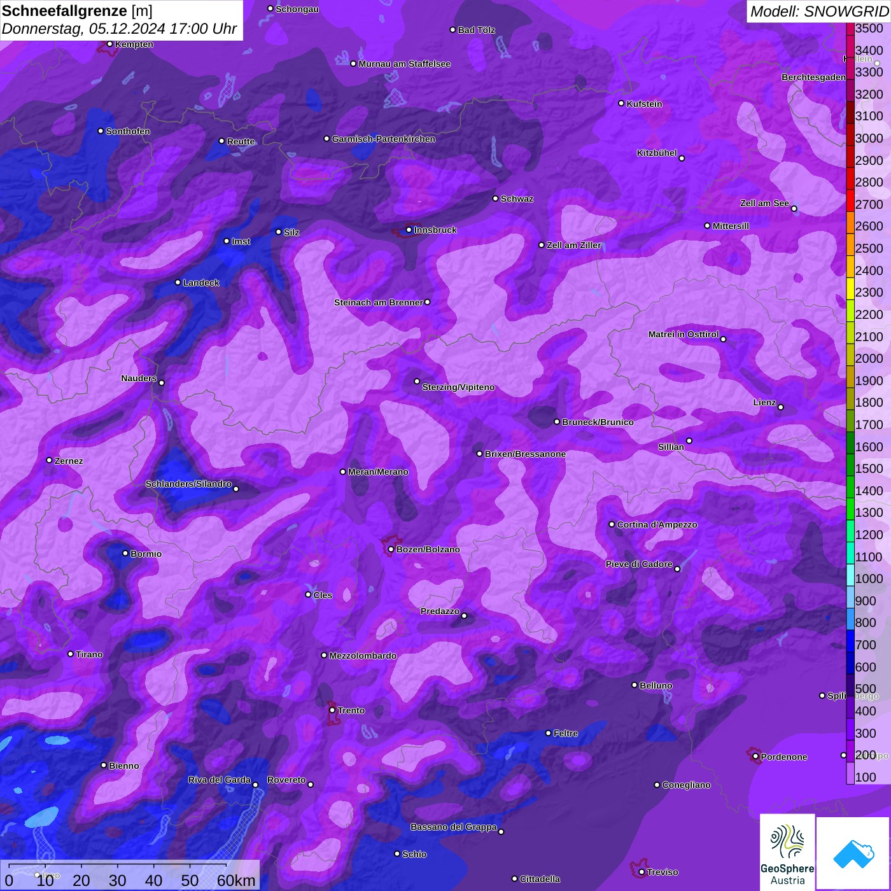
Task: Click the Zernez location dot
Action: (49, 460)
